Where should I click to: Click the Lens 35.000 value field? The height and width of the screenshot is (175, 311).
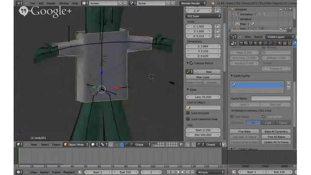(x=203, y=97)
